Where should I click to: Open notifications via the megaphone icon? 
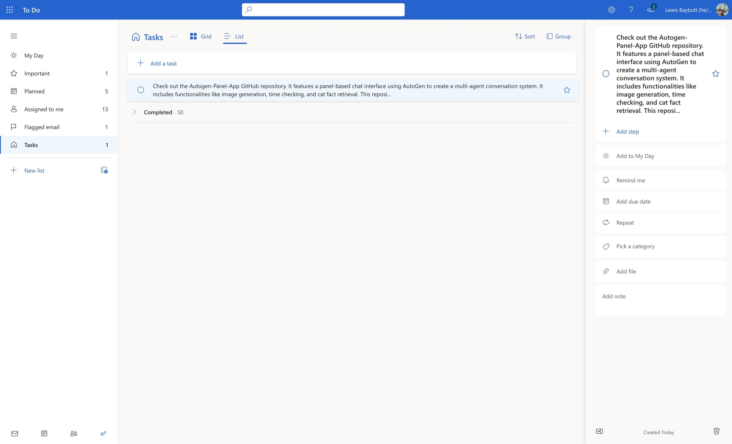651,10
